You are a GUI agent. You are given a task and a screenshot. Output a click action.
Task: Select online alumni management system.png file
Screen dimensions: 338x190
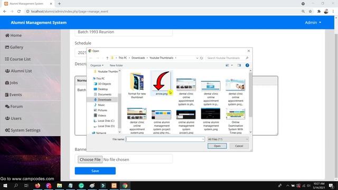click(x=211, y=119)
